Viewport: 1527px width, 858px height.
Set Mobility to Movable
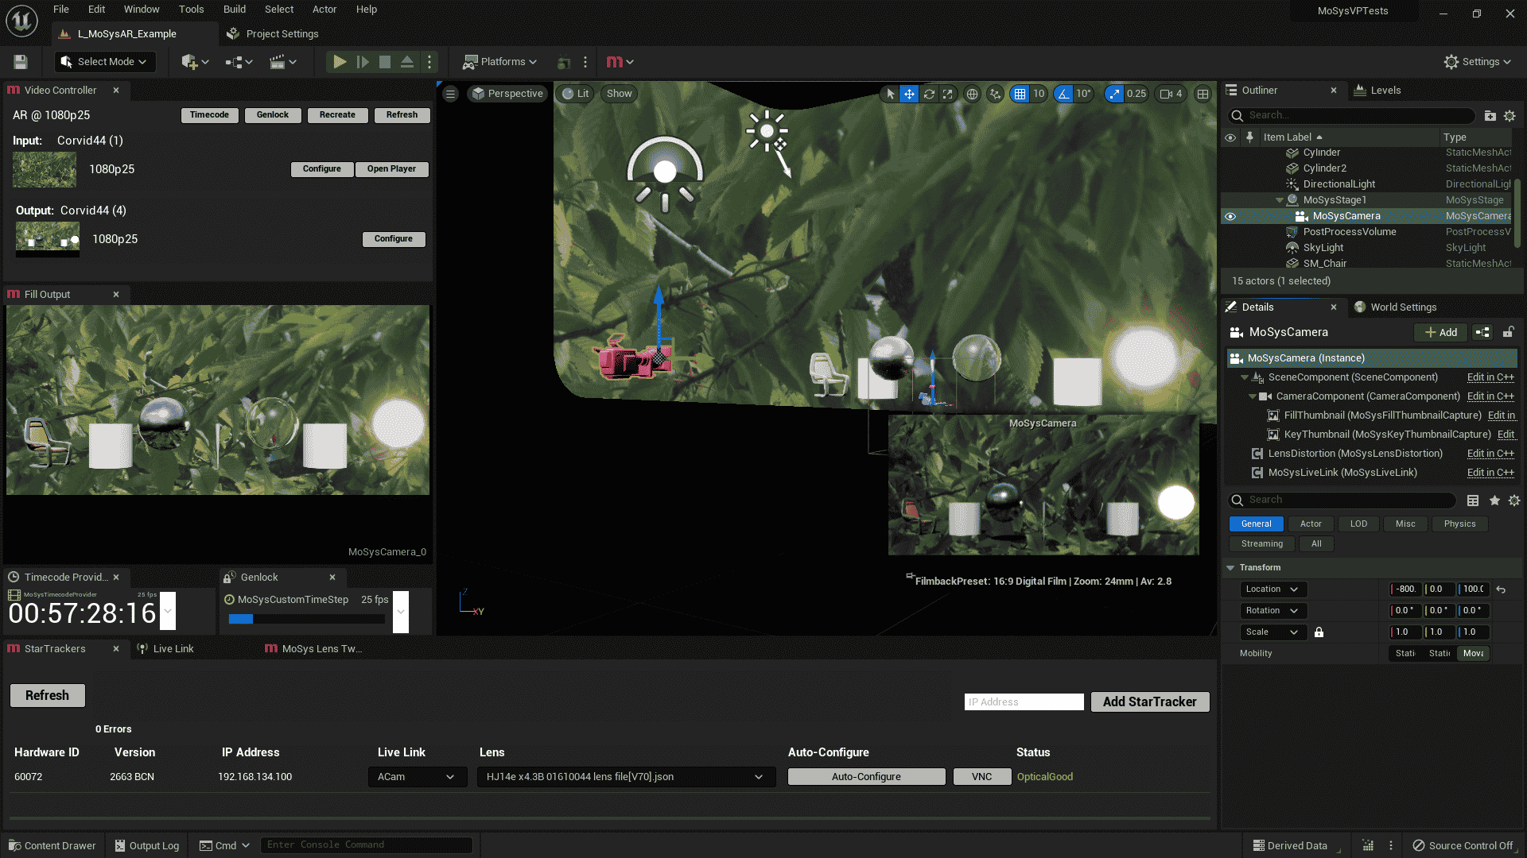[1474, 654]
